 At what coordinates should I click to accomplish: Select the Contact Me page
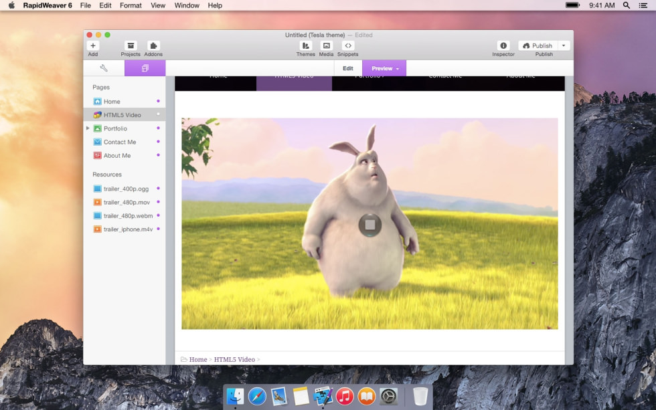click(x=125, y=142)
